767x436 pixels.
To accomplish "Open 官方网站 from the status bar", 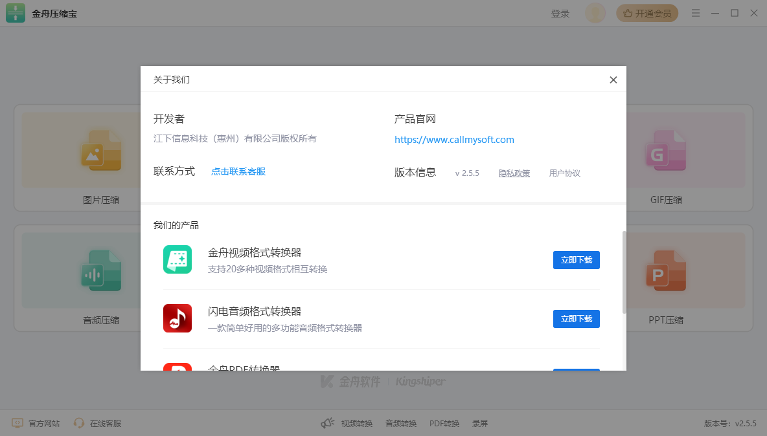I will coord(36,424).
